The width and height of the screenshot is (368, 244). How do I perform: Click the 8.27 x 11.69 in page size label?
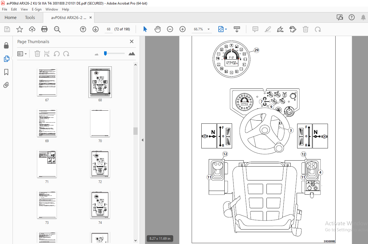coord(160,239)
